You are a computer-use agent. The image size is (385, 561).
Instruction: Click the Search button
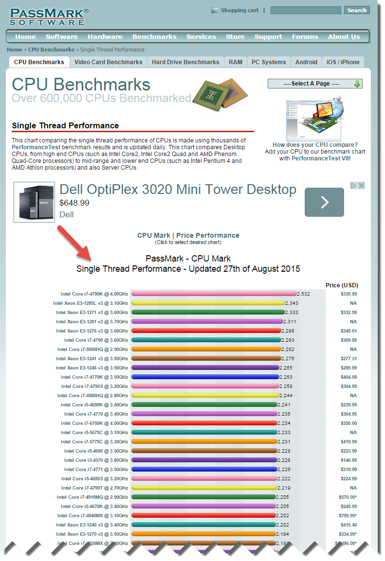coord(357,10)
